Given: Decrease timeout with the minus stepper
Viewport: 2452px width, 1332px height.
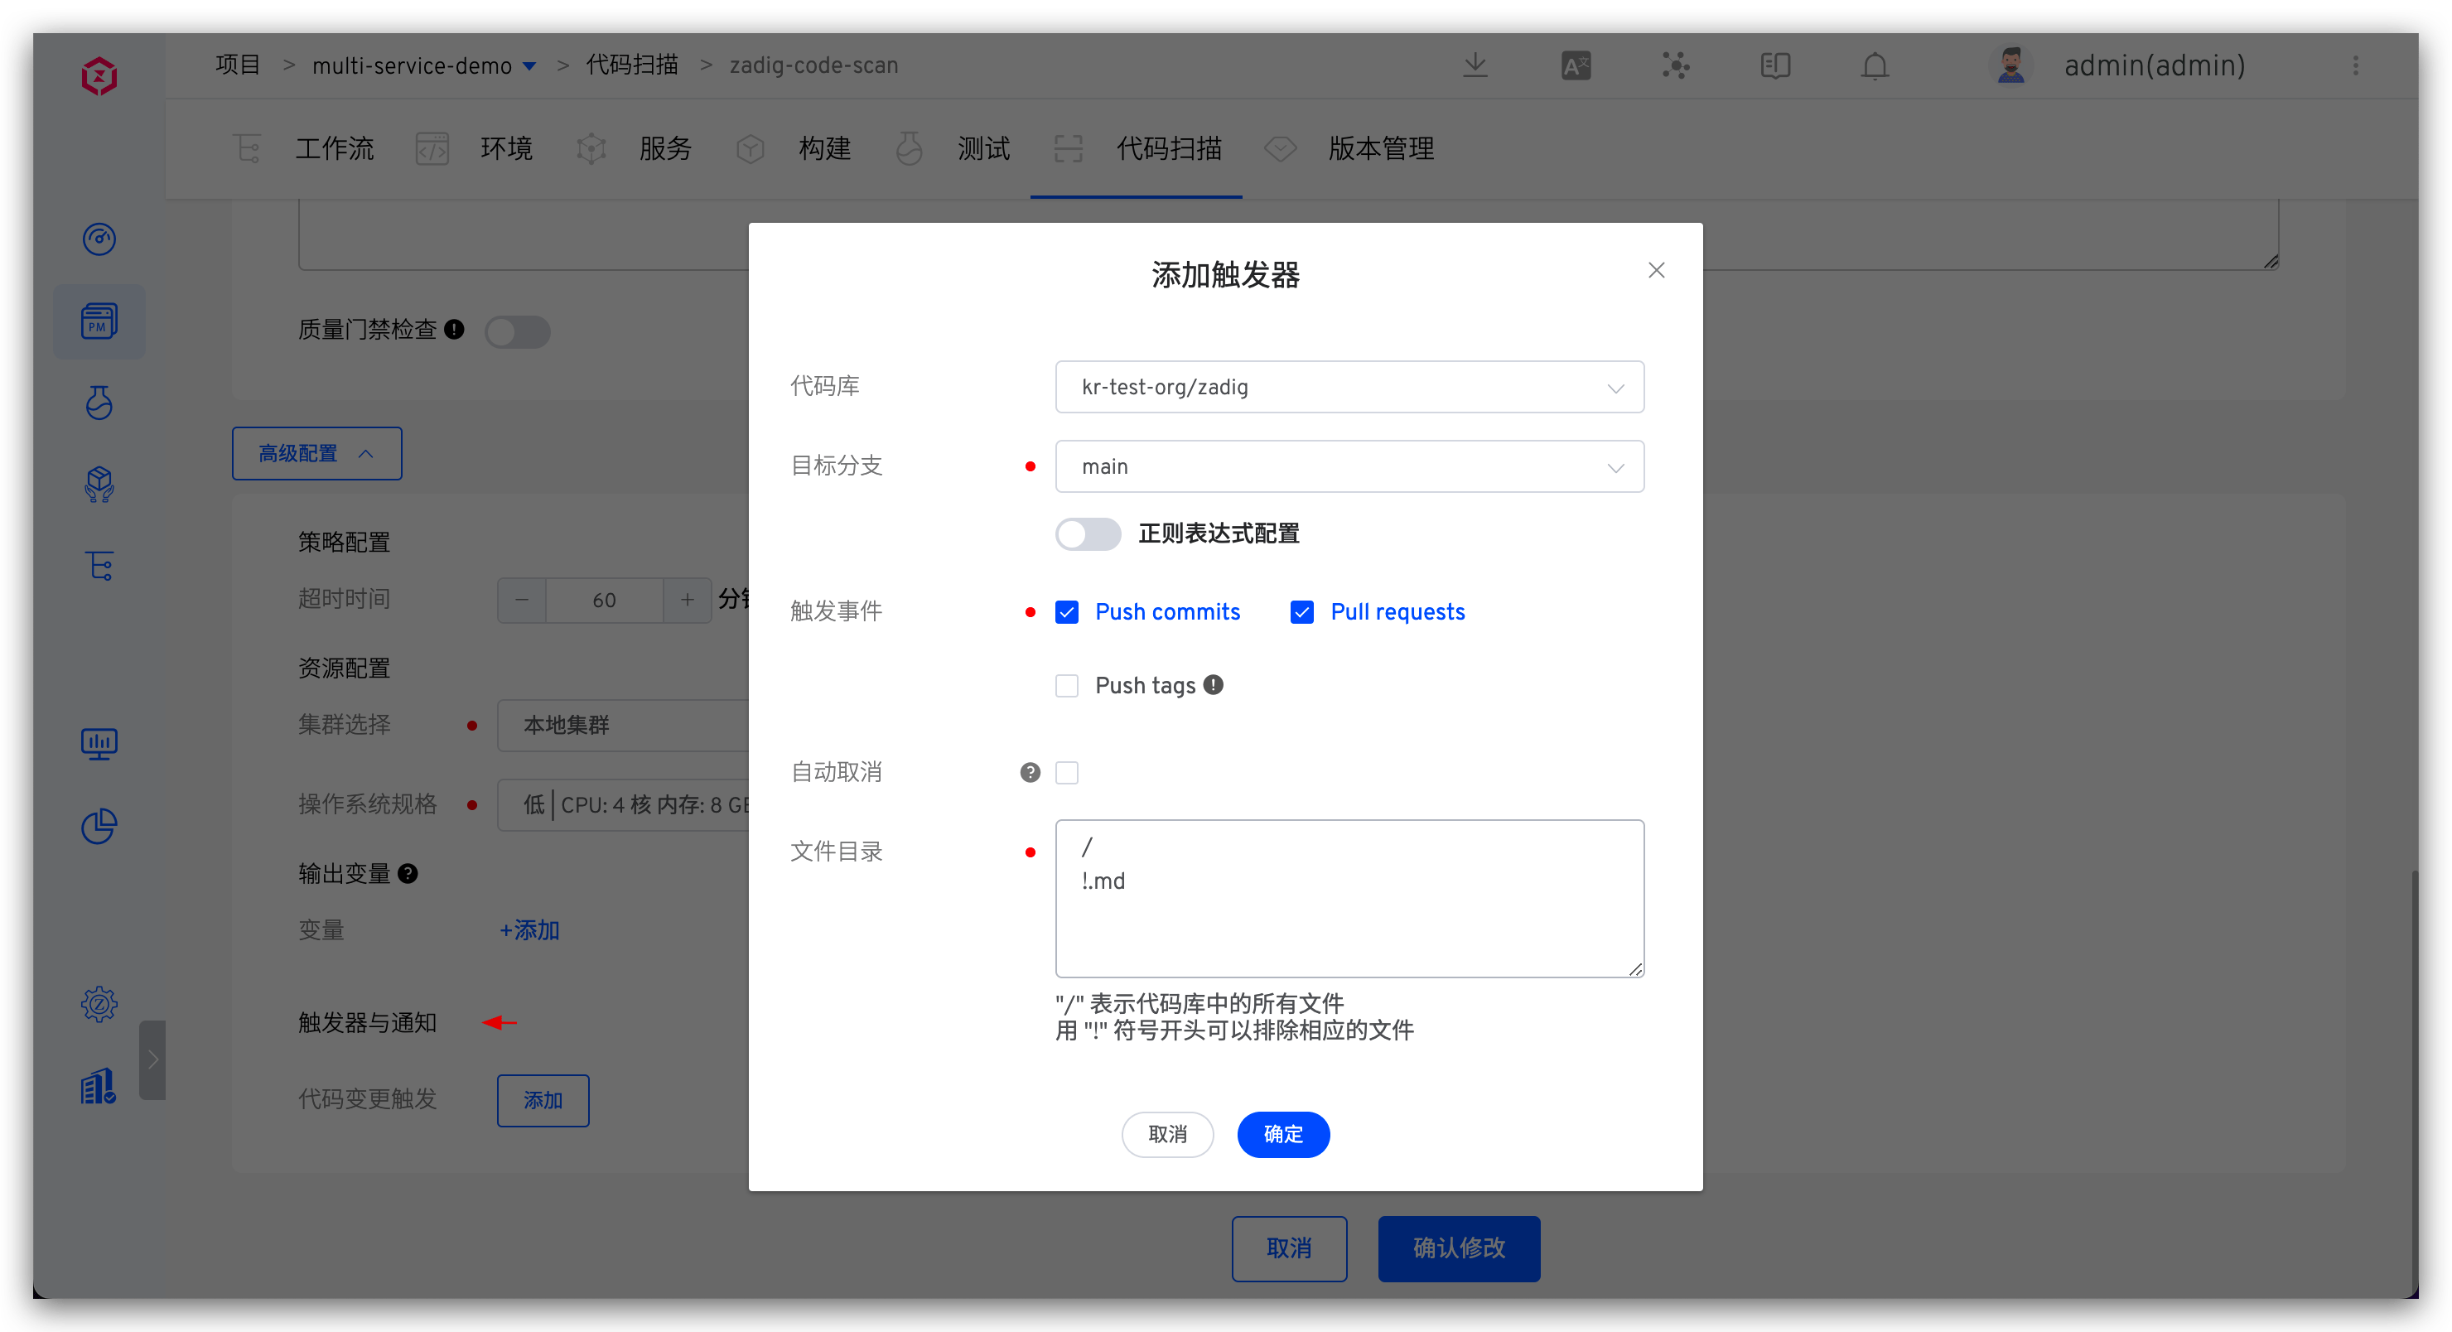Looking at the screenshot, I should (x=521, y=600).
